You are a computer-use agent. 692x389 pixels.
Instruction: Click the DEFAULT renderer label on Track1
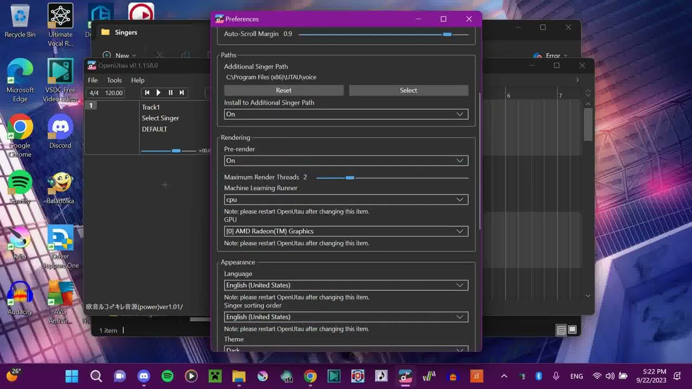(x=155, y=129)
